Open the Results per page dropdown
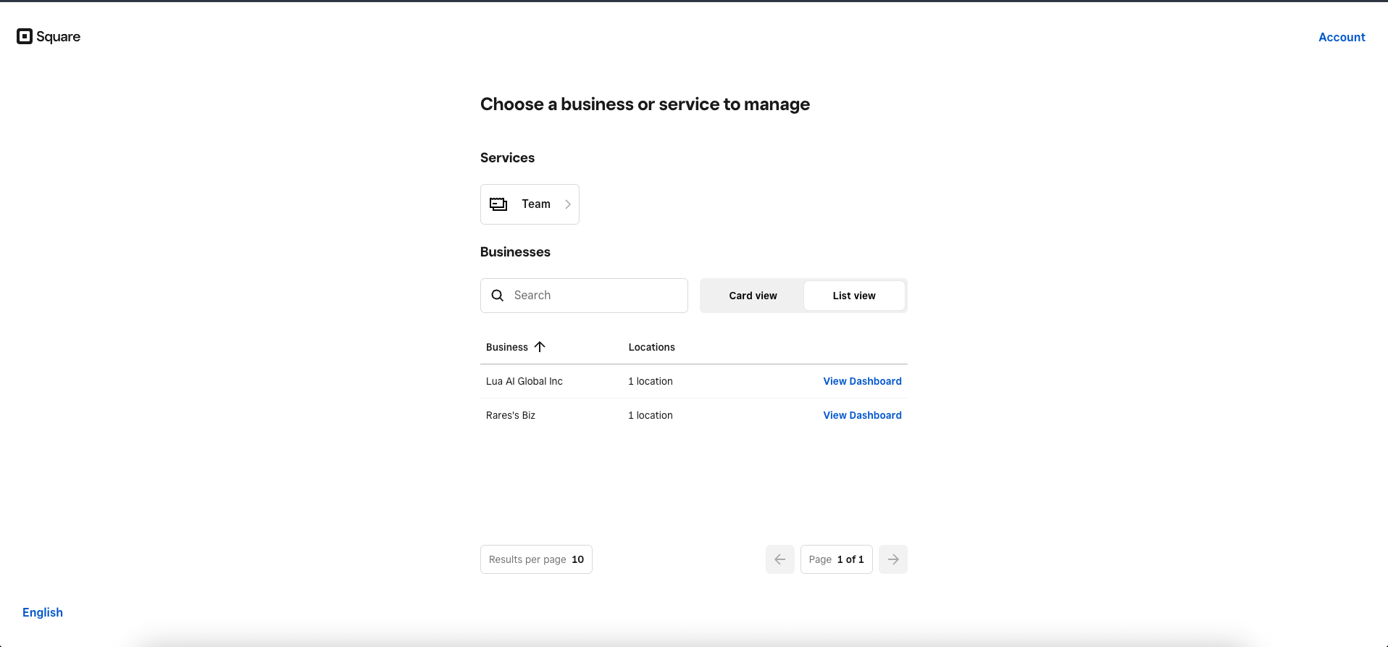Screen dimensions: 1388x647 pyautogui.click(x=536, y=559)
